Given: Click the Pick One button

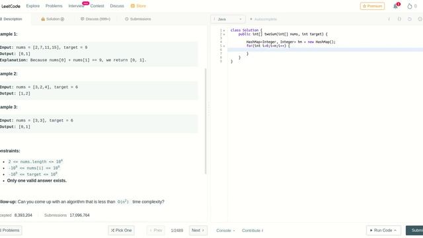Looking at the screenshot, I should (122, 231).
